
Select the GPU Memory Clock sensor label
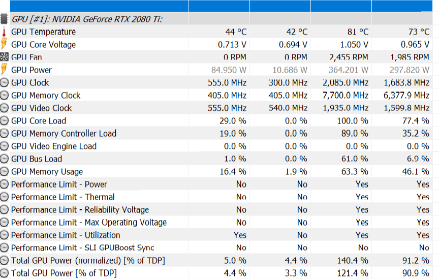click(46, 95)
